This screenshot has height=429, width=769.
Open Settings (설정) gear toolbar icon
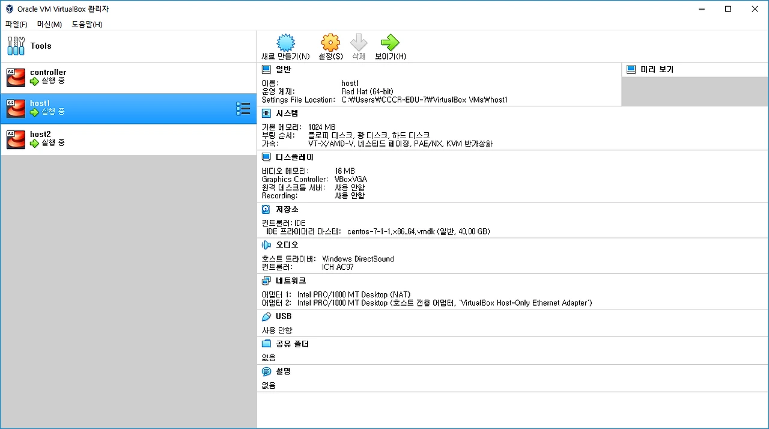click(x=330, y=43)
